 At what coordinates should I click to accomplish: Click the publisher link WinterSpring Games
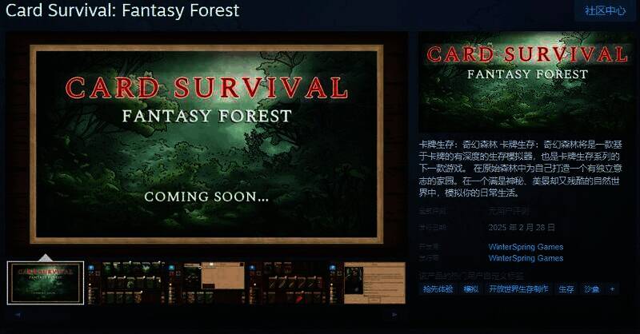click(x=526, y=259)
